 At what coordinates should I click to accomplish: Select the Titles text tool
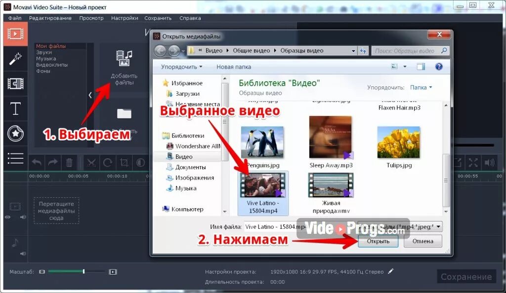coord(15,109)
